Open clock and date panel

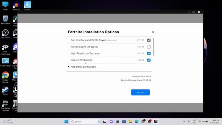[215, 122]
